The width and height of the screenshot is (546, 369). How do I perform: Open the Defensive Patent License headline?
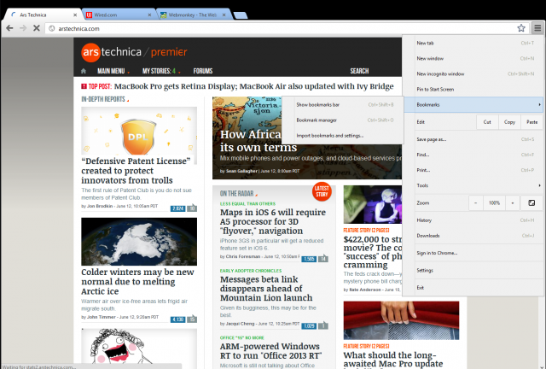[x=136, y=171]
